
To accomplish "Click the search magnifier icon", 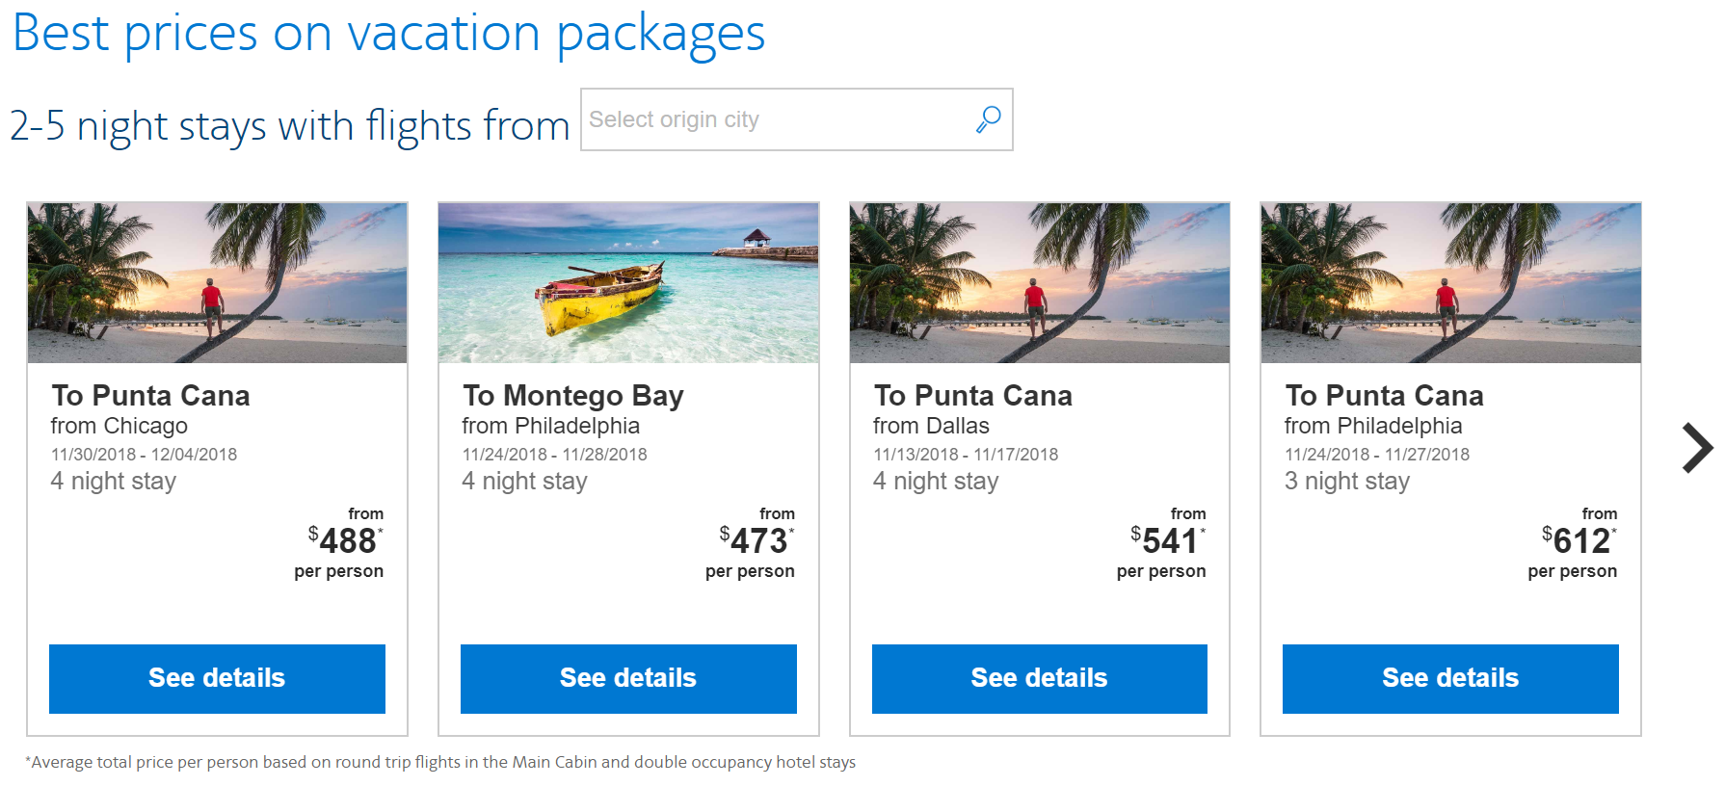I will (988, 119).
